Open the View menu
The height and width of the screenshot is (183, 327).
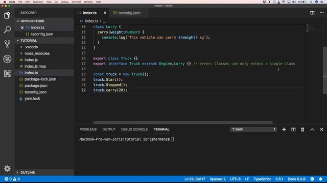click(49, 2)
